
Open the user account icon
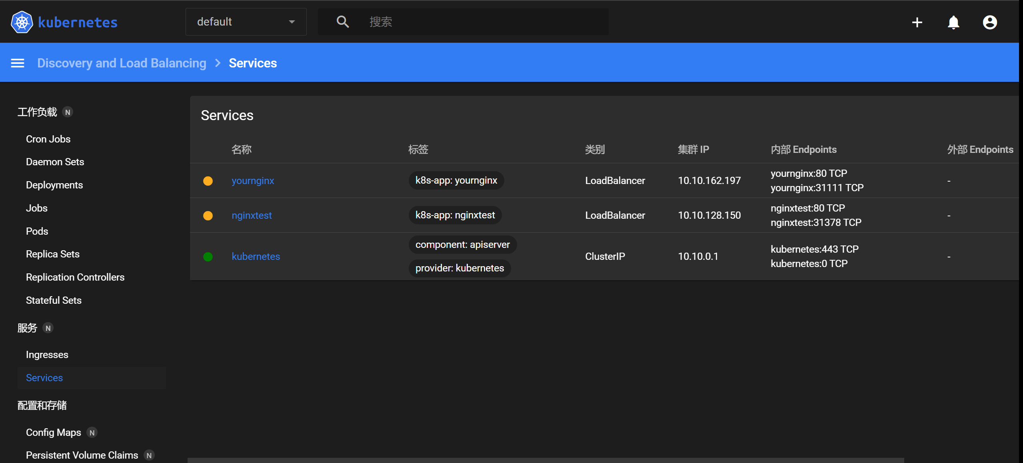click(x=990, y=22)
